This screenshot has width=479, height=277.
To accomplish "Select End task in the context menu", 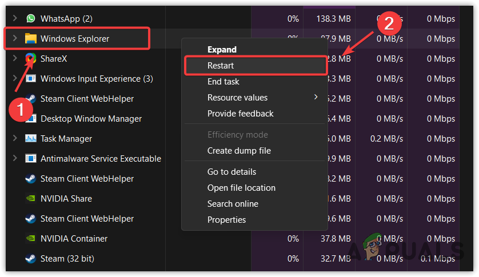I will [223, 82].
